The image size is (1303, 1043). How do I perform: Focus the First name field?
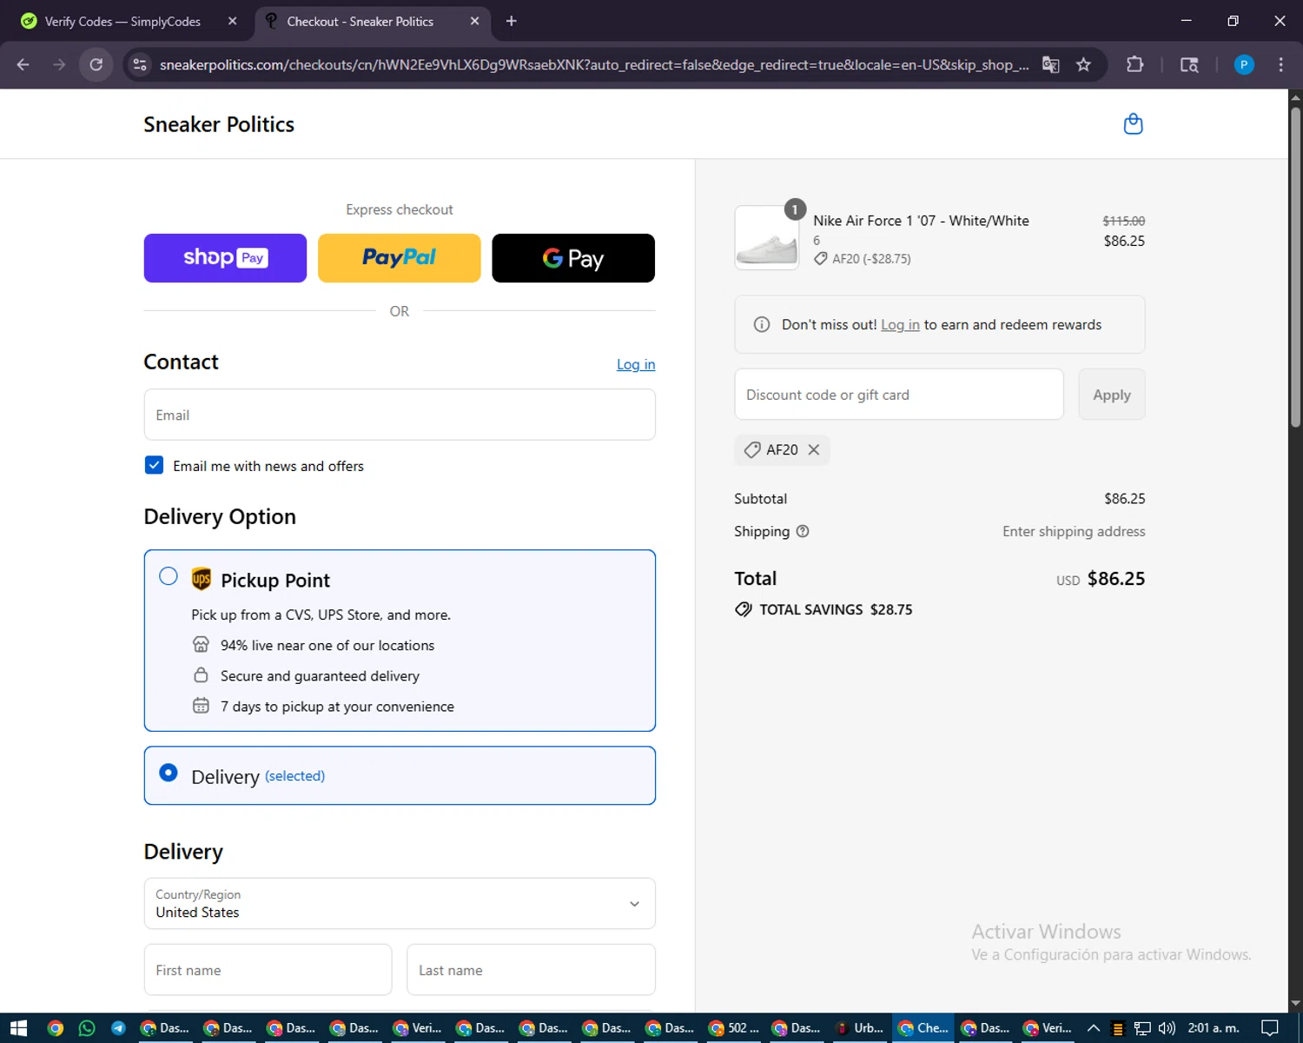pyautogui.click(x=268, y=970)
